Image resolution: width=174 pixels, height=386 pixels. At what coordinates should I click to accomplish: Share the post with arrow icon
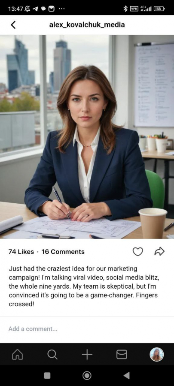159,251
